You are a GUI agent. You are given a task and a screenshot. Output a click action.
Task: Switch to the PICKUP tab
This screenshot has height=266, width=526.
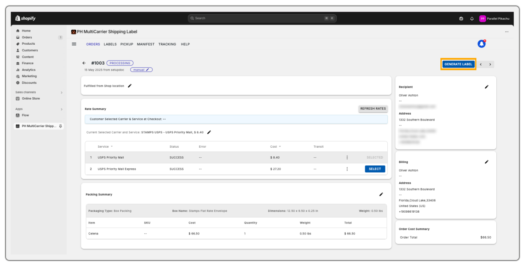127,44
